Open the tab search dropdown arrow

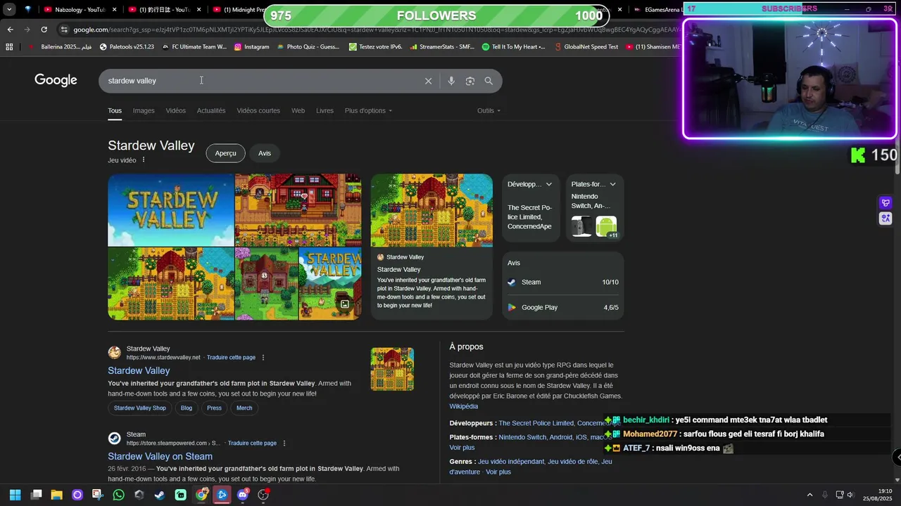[x=9, y=10]
